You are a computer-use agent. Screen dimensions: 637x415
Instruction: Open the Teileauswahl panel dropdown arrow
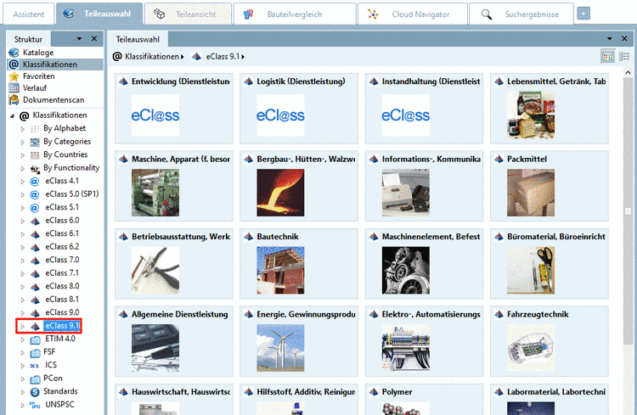pos(609,39)
